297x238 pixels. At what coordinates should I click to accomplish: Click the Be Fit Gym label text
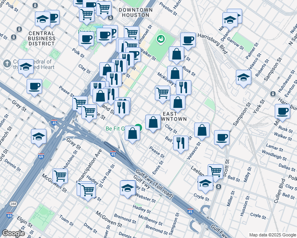115,129
